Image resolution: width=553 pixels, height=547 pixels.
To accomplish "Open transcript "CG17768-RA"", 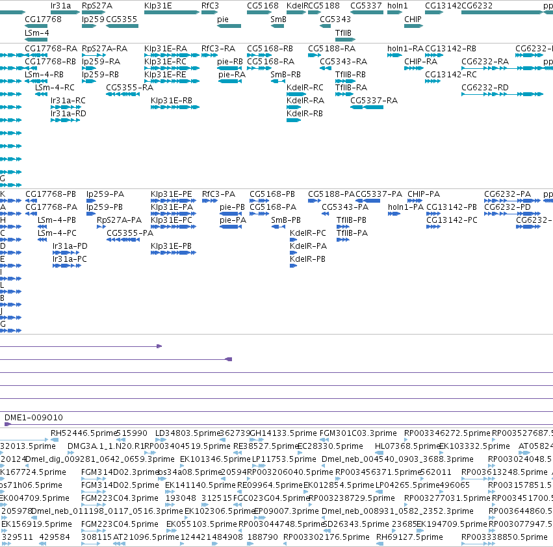I will 51,48.
